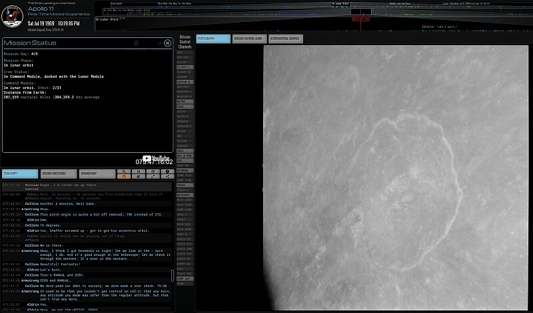533x313 pixels.
Task: Select the Mission Control Audio tab
Action: (249, 39)
